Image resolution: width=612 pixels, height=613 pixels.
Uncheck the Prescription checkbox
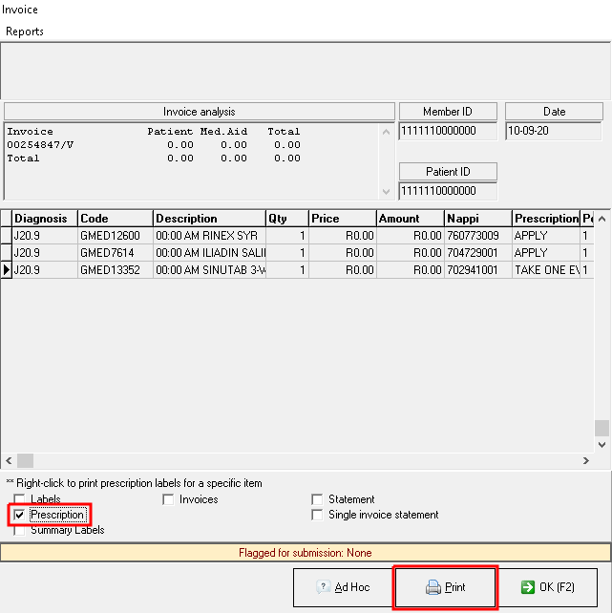[20, 515]
